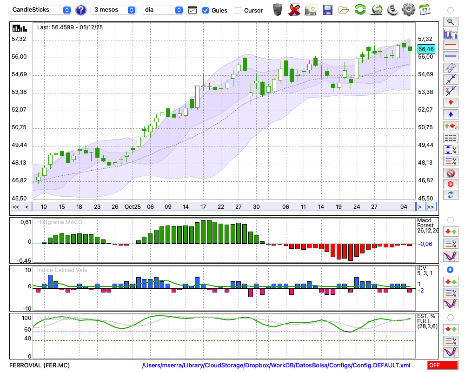Image resolution: width=465 pixels, height=372 pixels.
Task: Click MACD panel red-green arrows icon
Action: click(451, 232)
